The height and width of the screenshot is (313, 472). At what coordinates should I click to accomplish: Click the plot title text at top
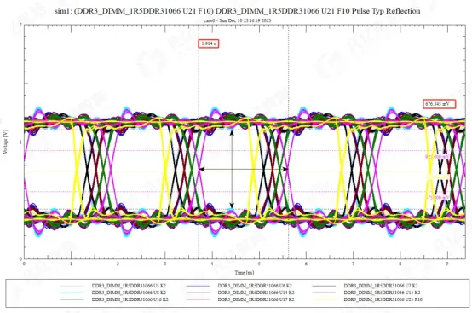237,11
